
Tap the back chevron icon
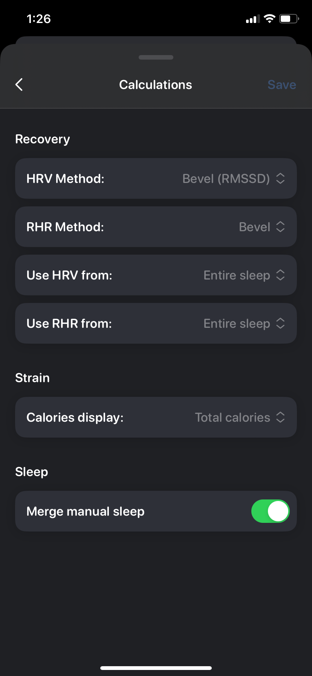pos(19,84)
